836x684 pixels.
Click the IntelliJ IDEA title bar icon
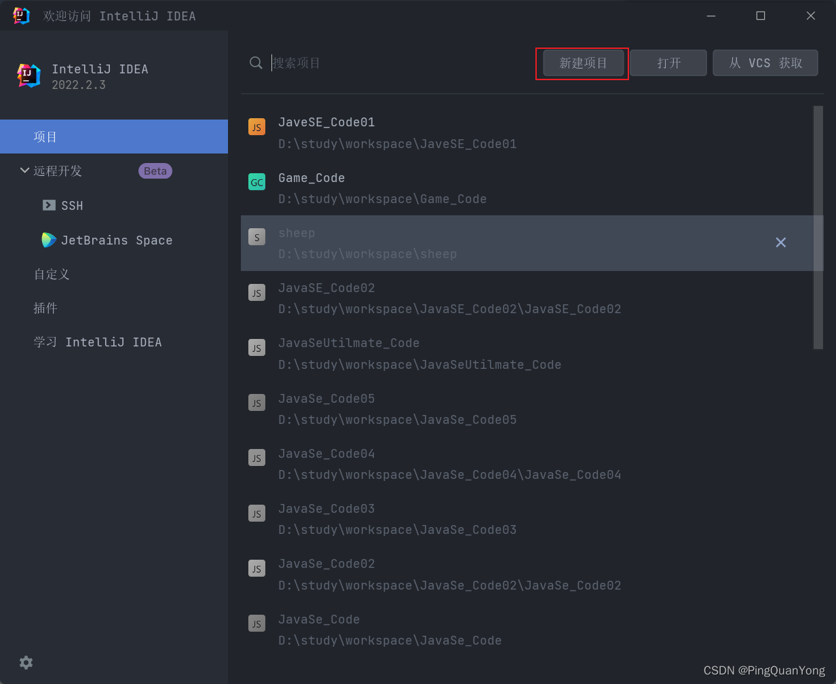coord(22,16)
